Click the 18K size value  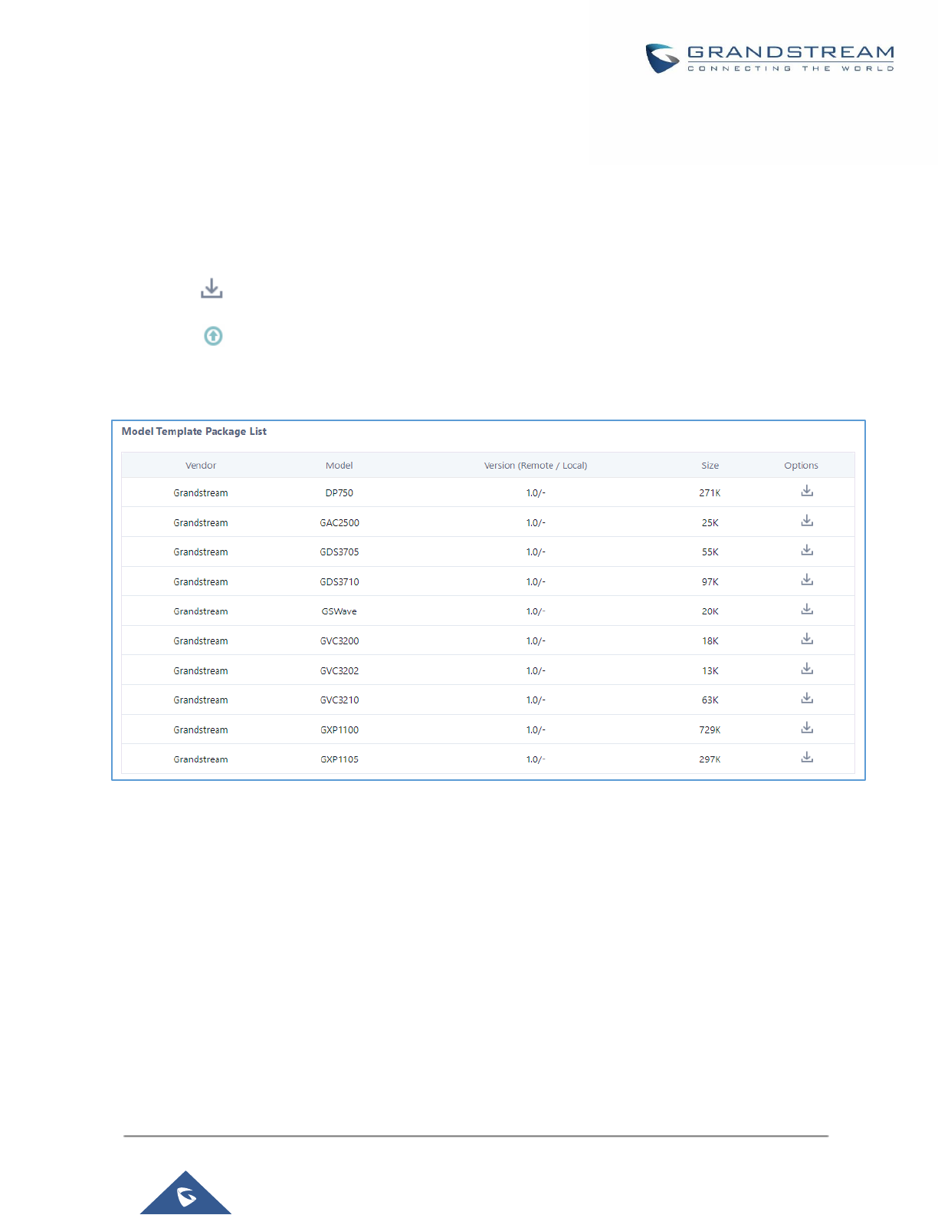(710, 641)
